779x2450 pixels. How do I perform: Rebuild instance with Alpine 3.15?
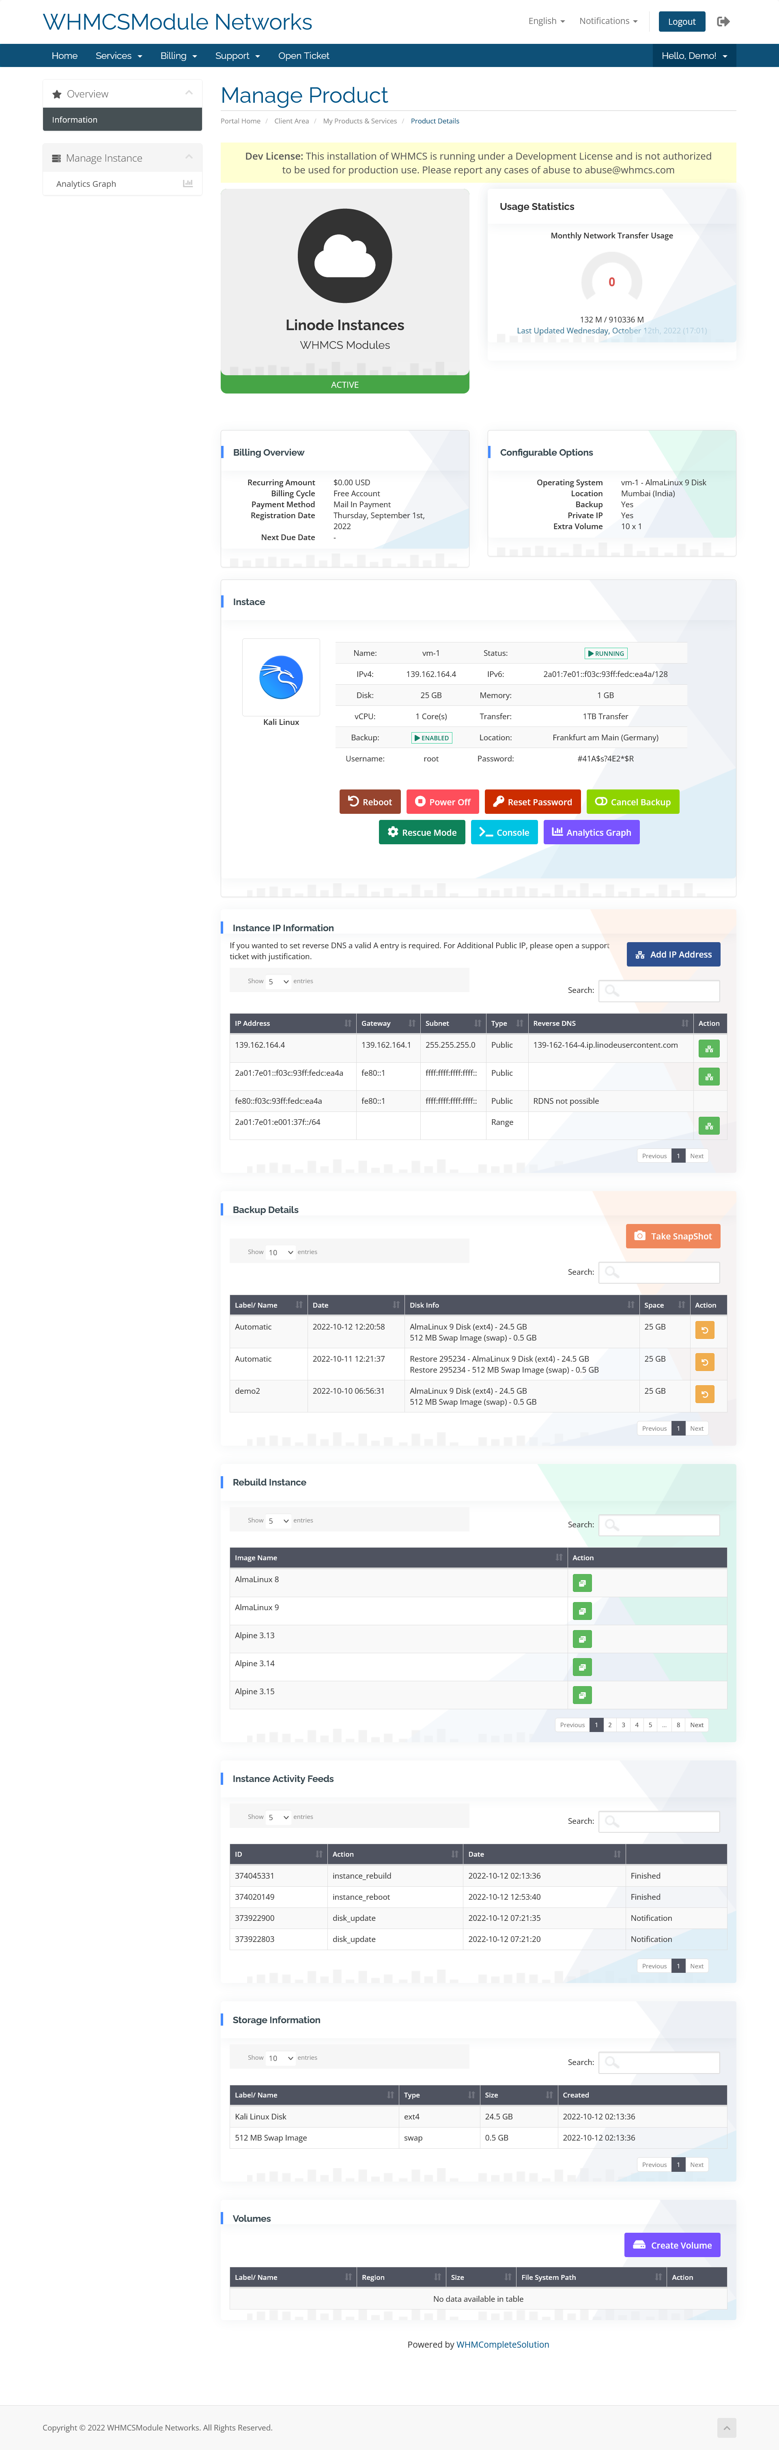[x=582, y=1695]
